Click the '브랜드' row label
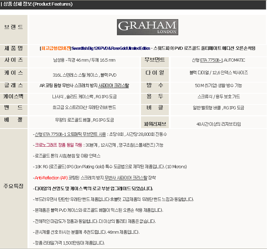 (14, 27)
